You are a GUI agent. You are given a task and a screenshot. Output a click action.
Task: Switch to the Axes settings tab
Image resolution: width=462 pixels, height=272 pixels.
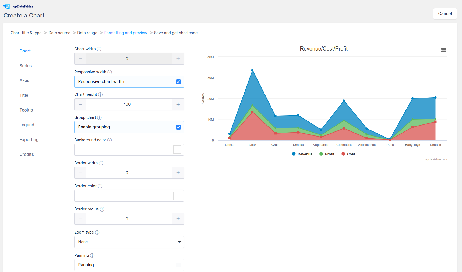(x=24, y=81)
